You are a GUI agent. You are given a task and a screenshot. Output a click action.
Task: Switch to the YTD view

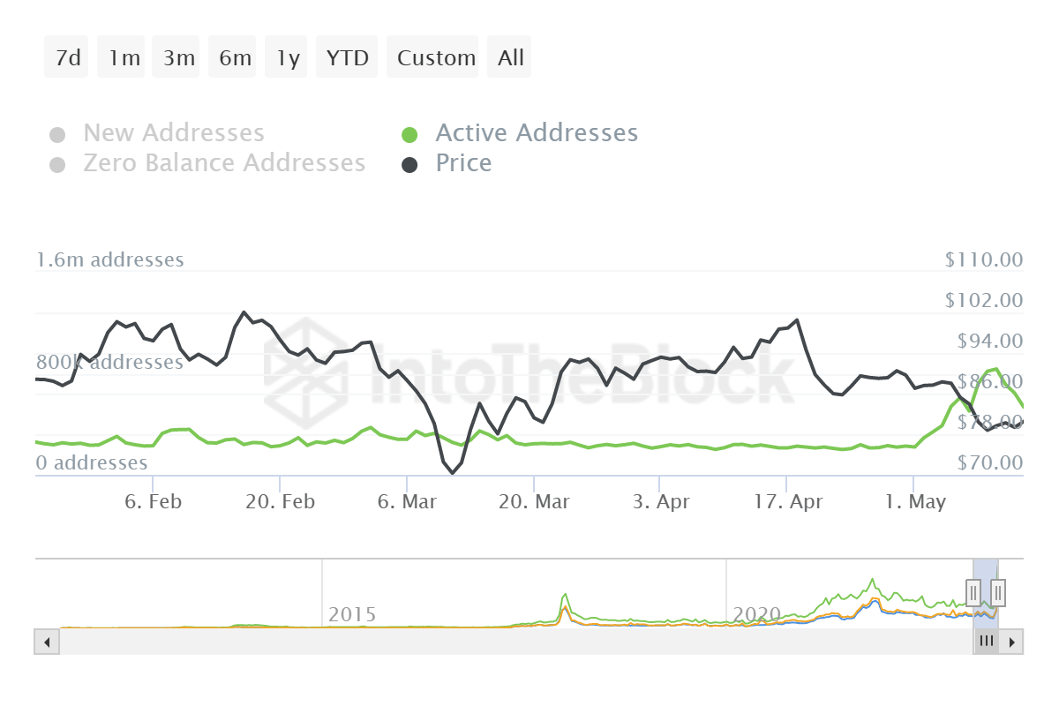[x=347, y=56]
